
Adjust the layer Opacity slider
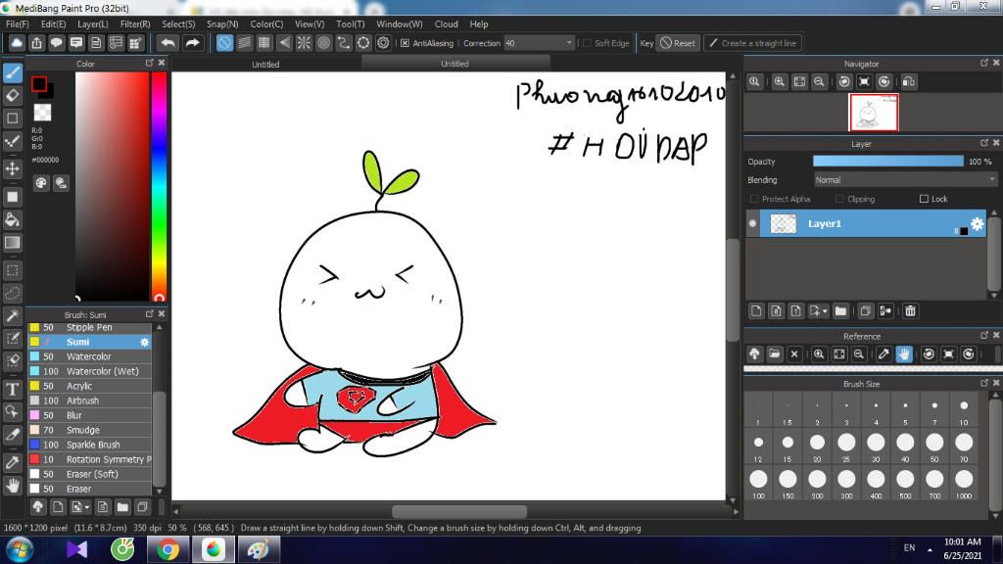[887, 162]
